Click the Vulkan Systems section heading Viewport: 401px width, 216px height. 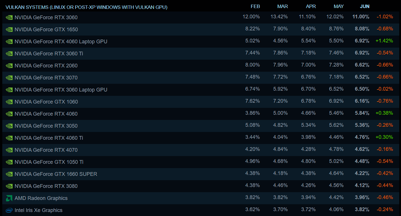pyautogui.click(x=86, y=7)
